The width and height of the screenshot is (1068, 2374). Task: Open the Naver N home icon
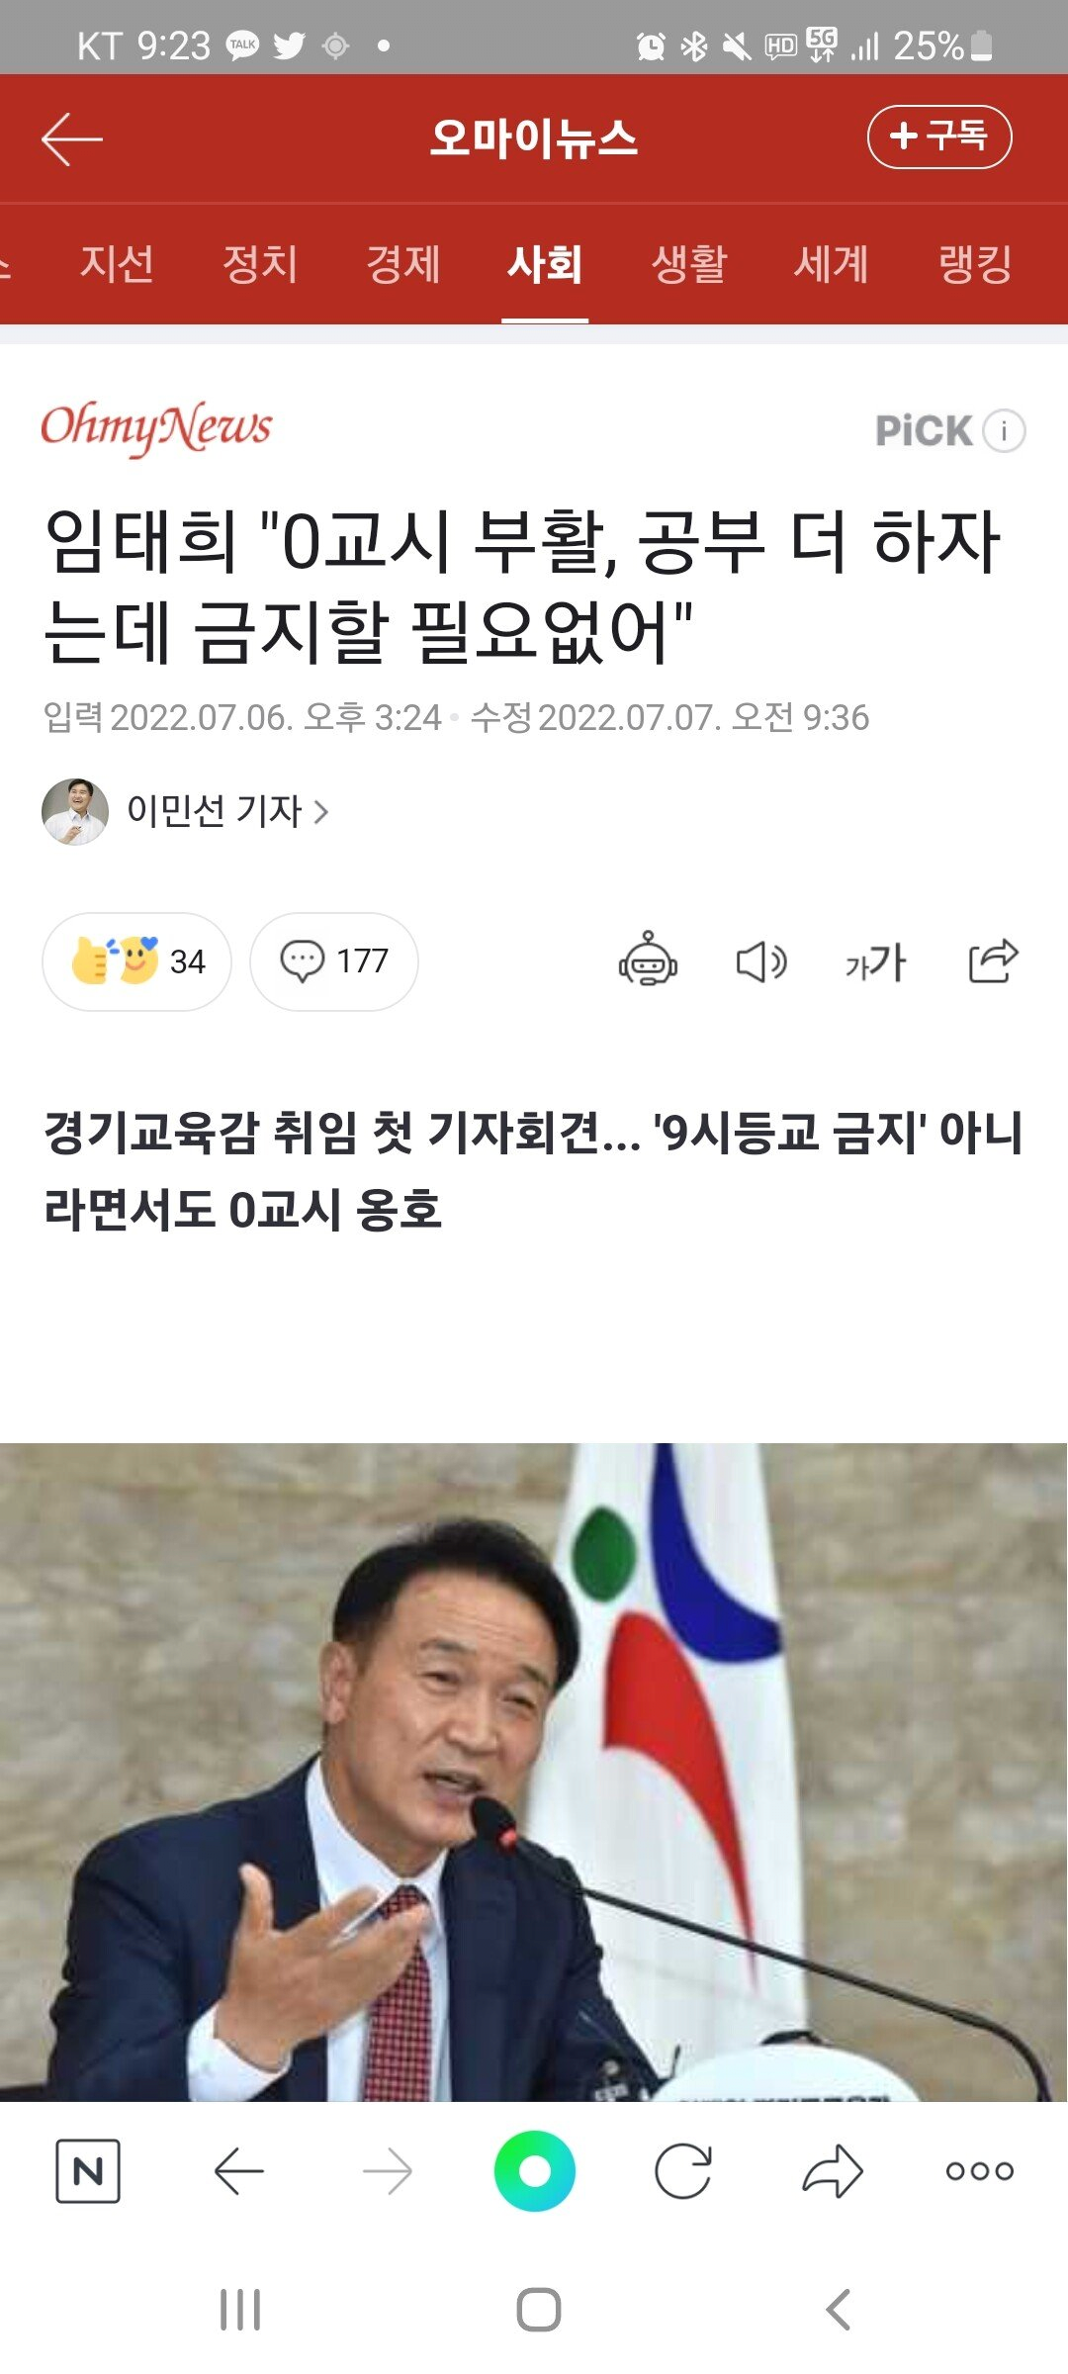point(88,2171)
